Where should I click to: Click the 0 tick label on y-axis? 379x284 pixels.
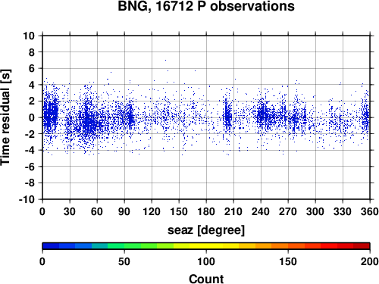point(32,117)
